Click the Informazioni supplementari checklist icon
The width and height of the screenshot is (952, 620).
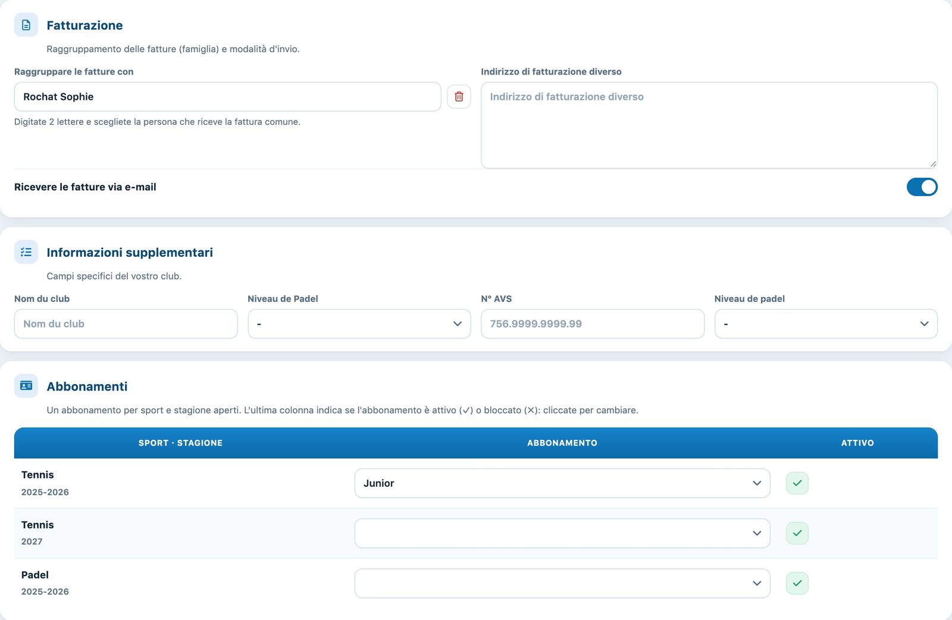pyautogui.click(x=26, y=252)
